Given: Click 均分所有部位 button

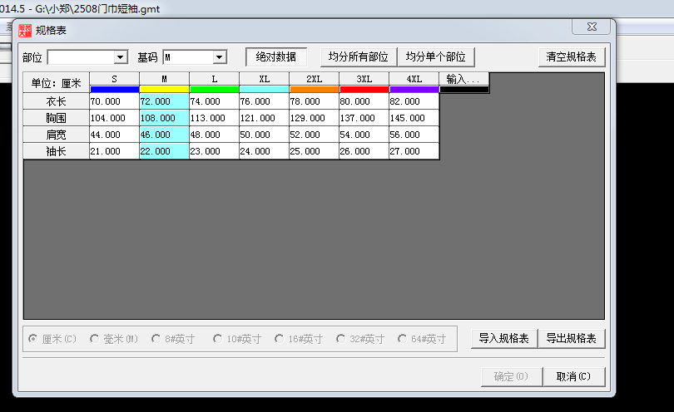Looking at the screenshot, I should click(x=358, y=57).
